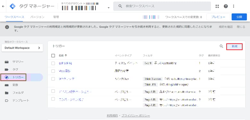Viewport: 250px width, 120px height.
Task: Switch to the 管理 tab
Action: coord(56,17)
